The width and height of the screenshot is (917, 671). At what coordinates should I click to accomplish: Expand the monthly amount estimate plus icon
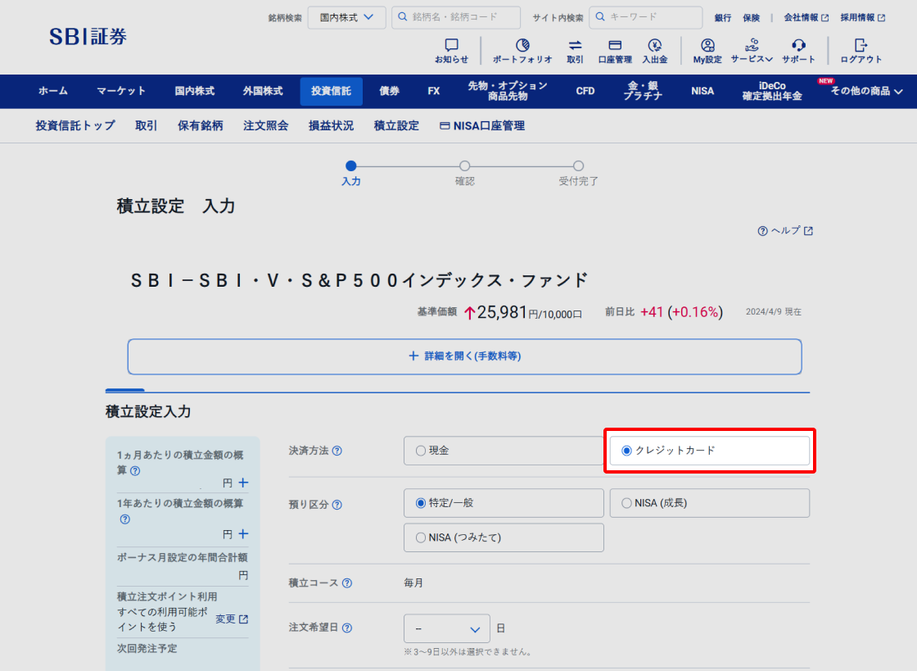tap(243, 483)
